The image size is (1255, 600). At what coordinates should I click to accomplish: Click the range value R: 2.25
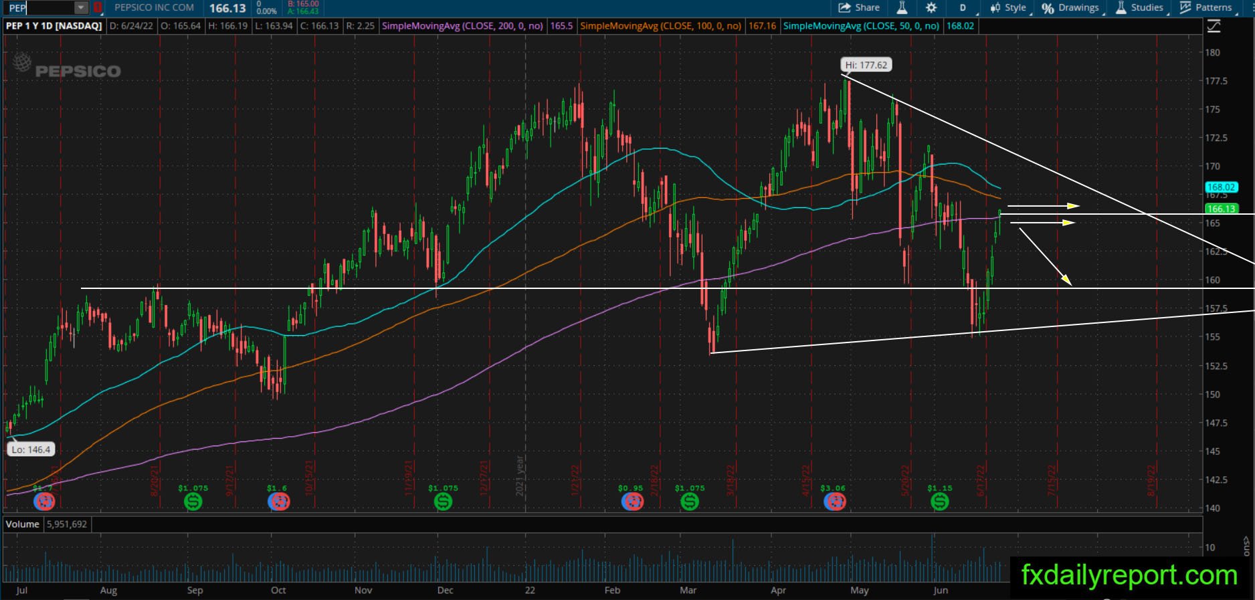point(361,26)
